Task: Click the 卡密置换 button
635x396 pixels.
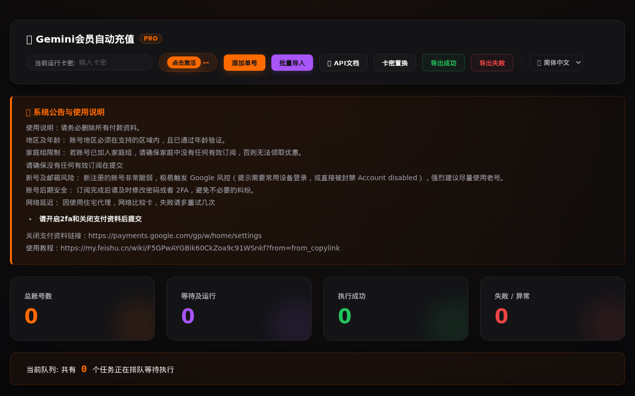Action: [395, 63]
